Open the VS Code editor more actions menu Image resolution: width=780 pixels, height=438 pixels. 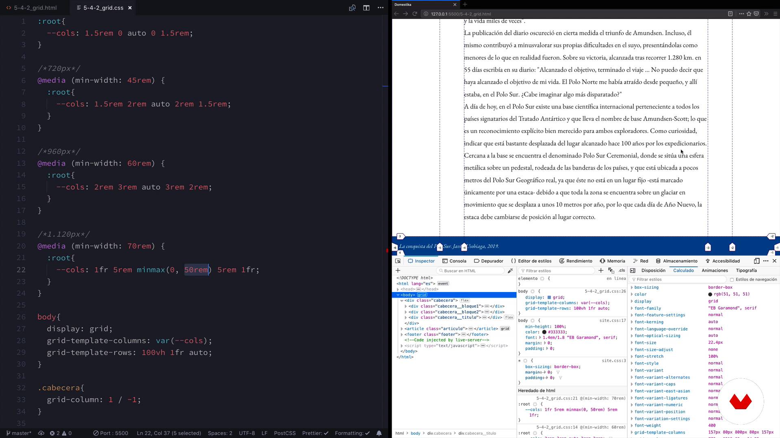[x=381, y=8]
